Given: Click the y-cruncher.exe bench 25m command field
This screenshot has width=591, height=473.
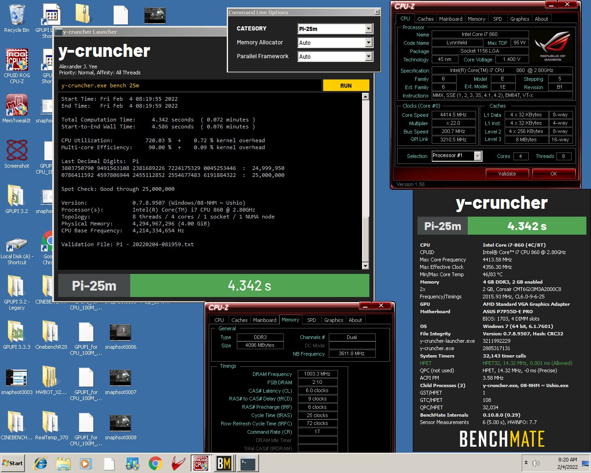Looking at the screenshot, I should pos(190,85).
